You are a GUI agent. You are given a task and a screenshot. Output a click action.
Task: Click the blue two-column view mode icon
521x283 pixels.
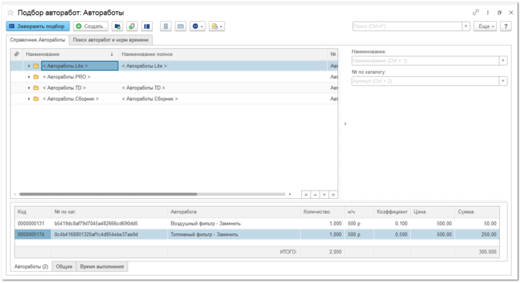pos(147,26)
